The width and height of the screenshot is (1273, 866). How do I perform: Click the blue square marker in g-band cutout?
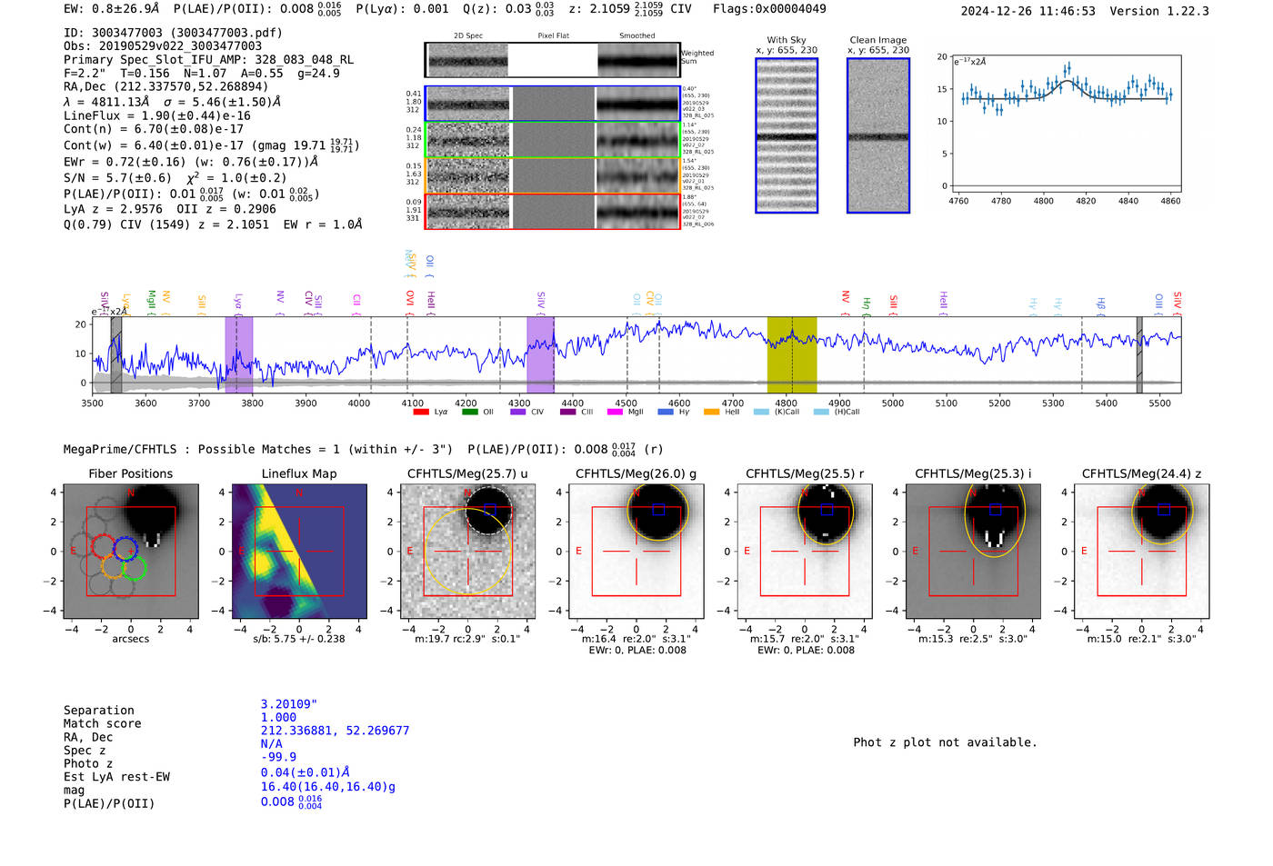click(658, 510)
